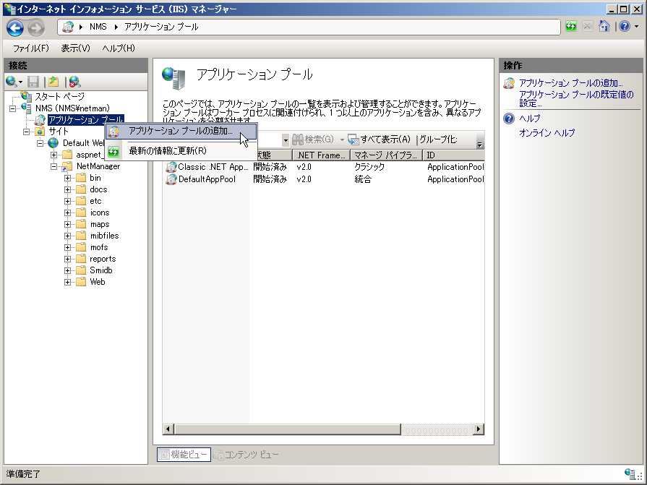Switch to 機能ビュー tab

pos(184,455)
